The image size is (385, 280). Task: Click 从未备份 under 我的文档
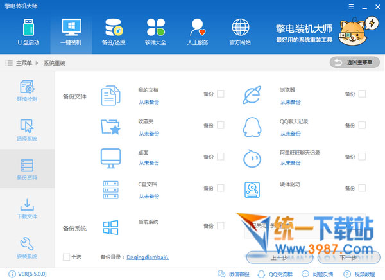pos(149,102)
